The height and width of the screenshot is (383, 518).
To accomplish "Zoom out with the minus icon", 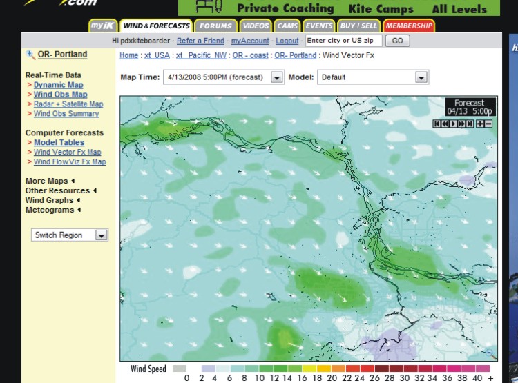I will click(x=488, y=124).
